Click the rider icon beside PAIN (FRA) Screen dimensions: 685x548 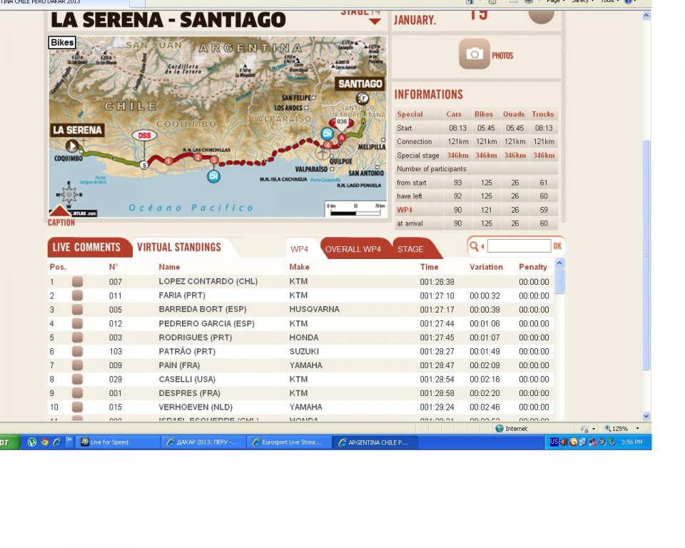coord(77,365)
